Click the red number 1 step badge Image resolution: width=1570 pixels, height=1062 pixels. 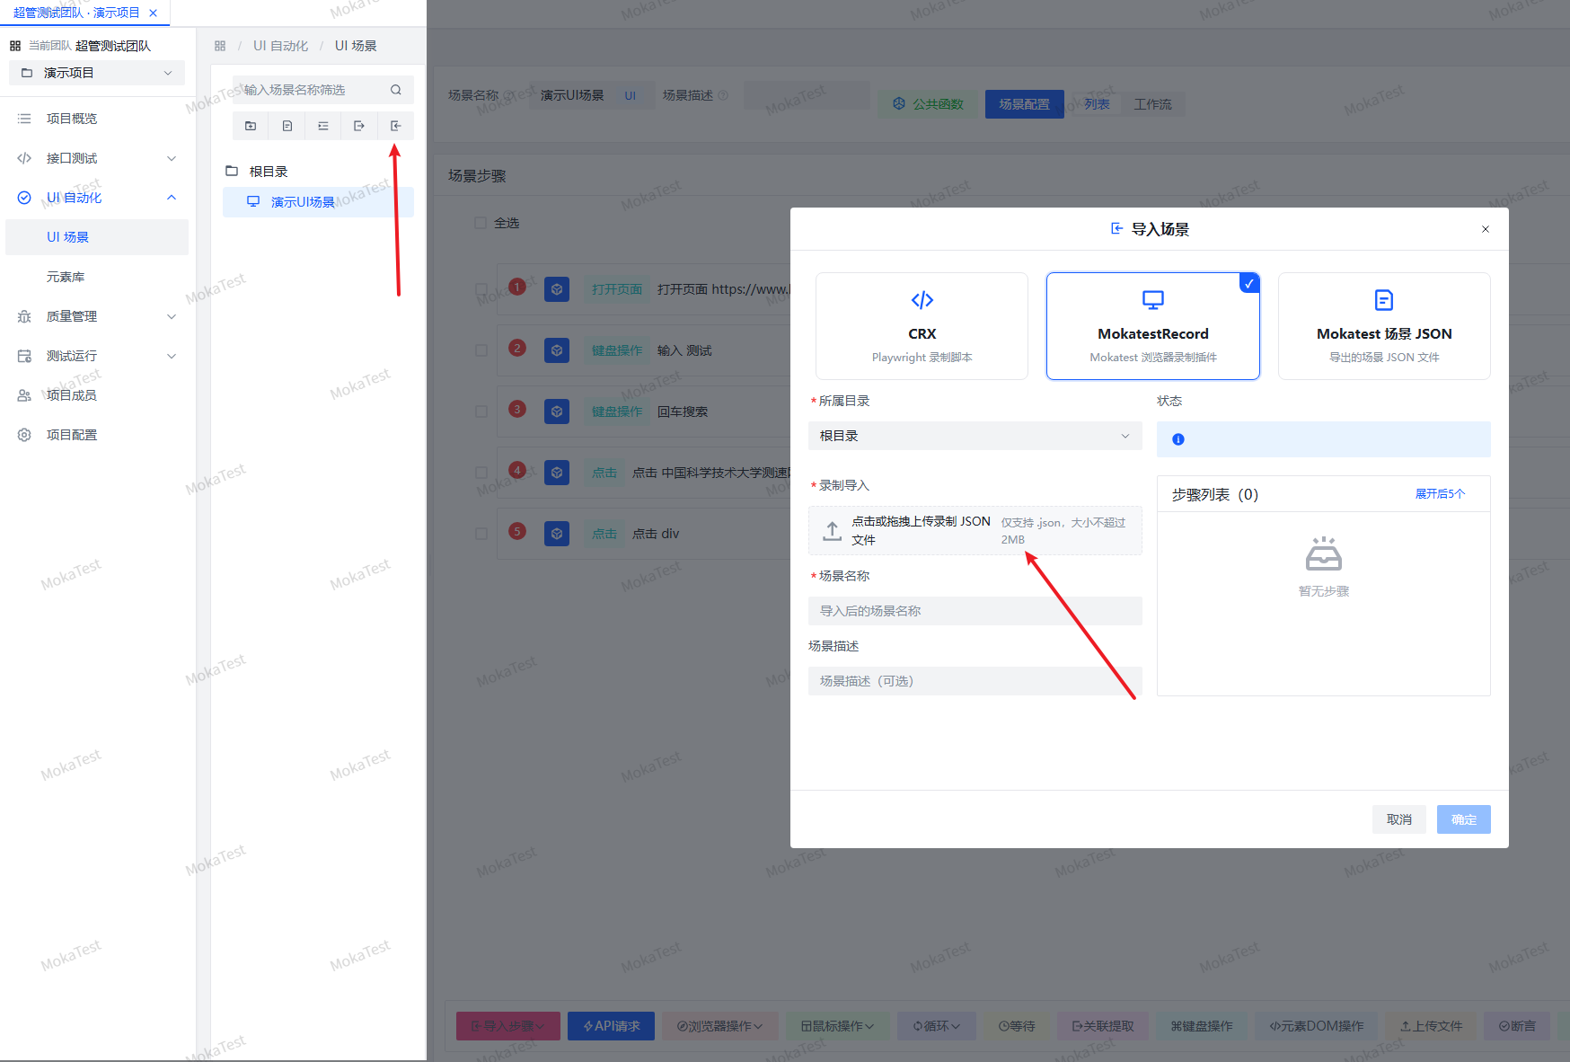click(517, 287)
